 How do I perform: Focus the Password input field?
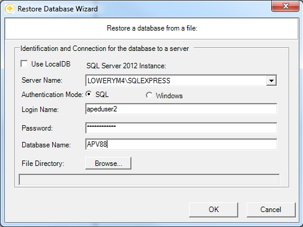[181, 128]
